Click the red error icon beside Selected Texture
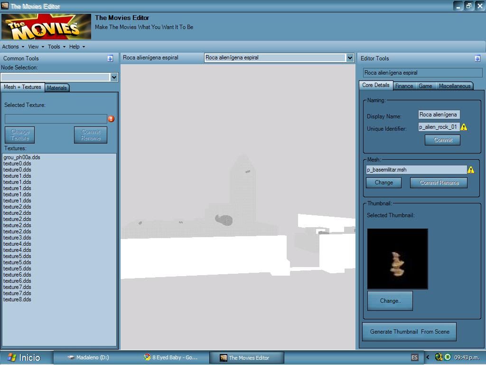 111,119
